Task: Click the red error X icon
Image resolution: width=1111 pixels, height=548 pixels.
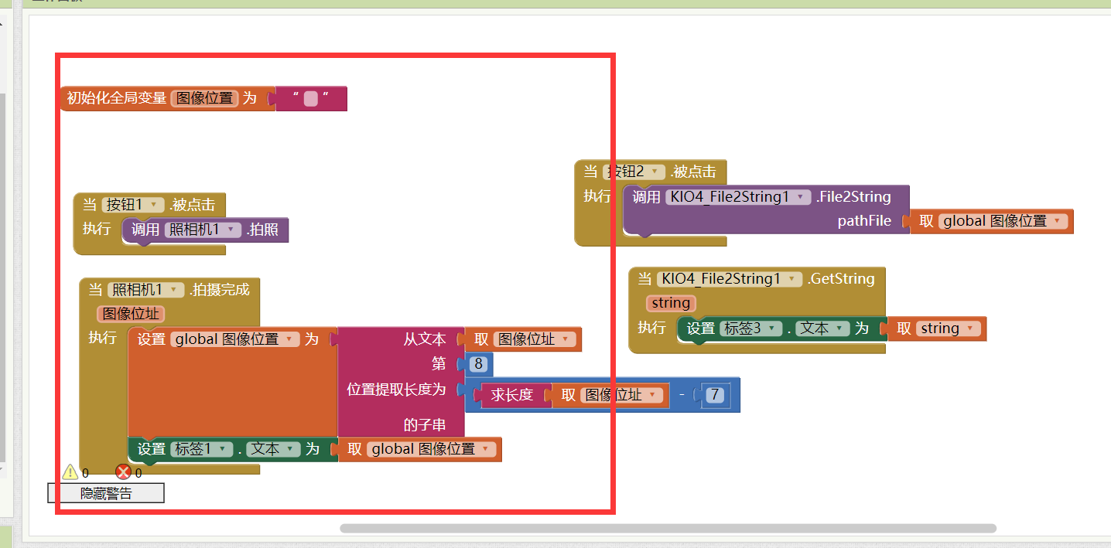Action: point(123,472)
